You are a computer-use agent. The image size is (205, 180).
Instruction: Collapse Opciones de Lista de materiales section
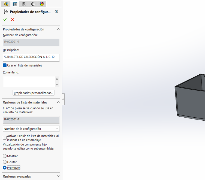point(58,102)
